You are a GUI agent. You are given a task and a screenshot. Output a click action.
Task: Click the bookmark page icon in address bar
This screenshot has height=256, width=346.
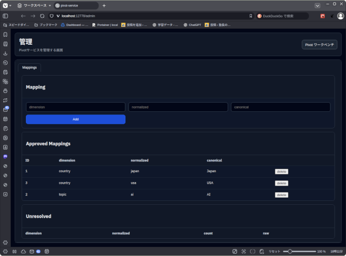tap(250, 16)
